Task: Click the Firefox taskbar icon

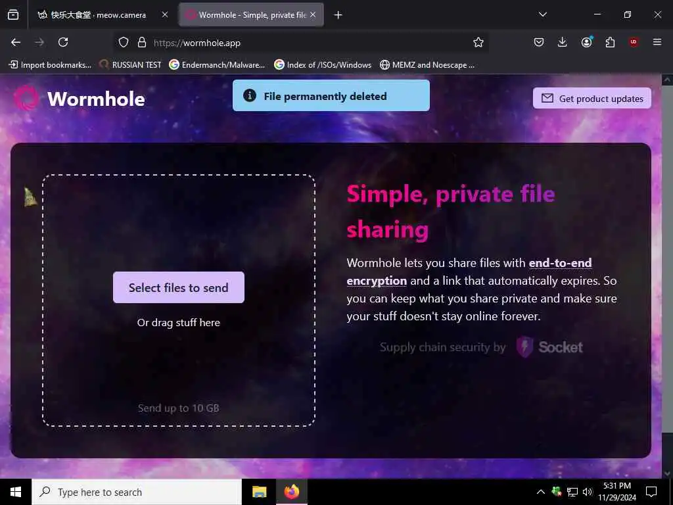Action: (x=291, y=492)
